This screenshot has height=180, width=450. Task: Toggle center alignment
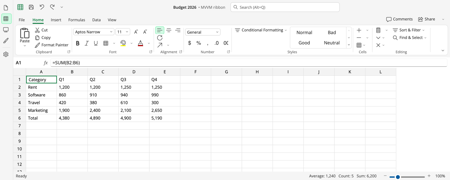(x=169, y=30)
